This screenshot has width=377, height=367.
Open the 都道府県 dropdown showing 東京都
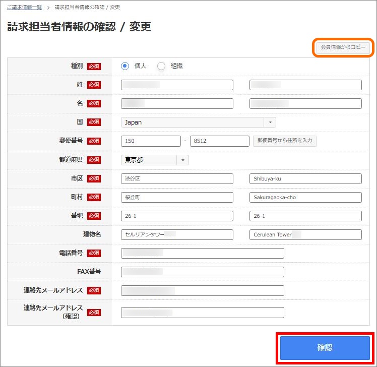(155, 160)
